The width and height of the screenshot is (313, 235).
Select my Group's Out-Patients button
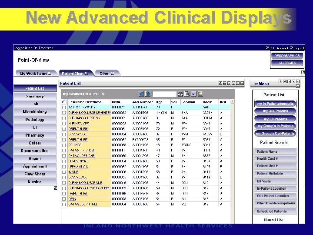[275, 133]
